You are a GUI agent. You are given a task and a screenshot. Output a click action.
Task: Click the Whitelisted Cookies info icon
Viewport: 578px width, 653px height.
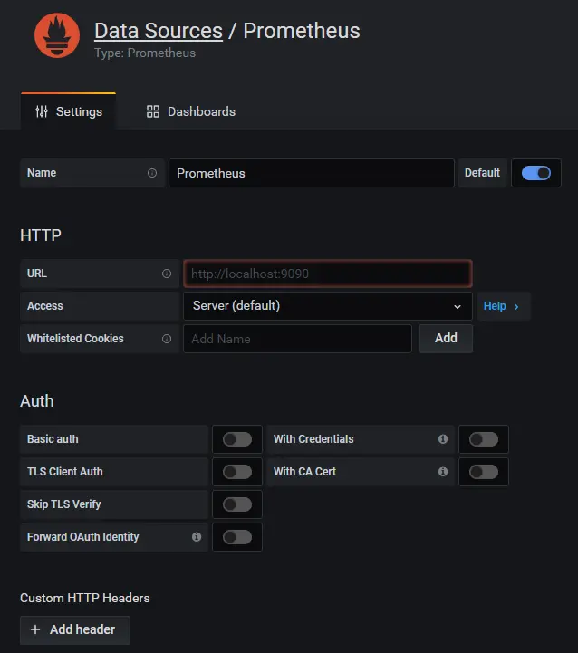point(166,339)
